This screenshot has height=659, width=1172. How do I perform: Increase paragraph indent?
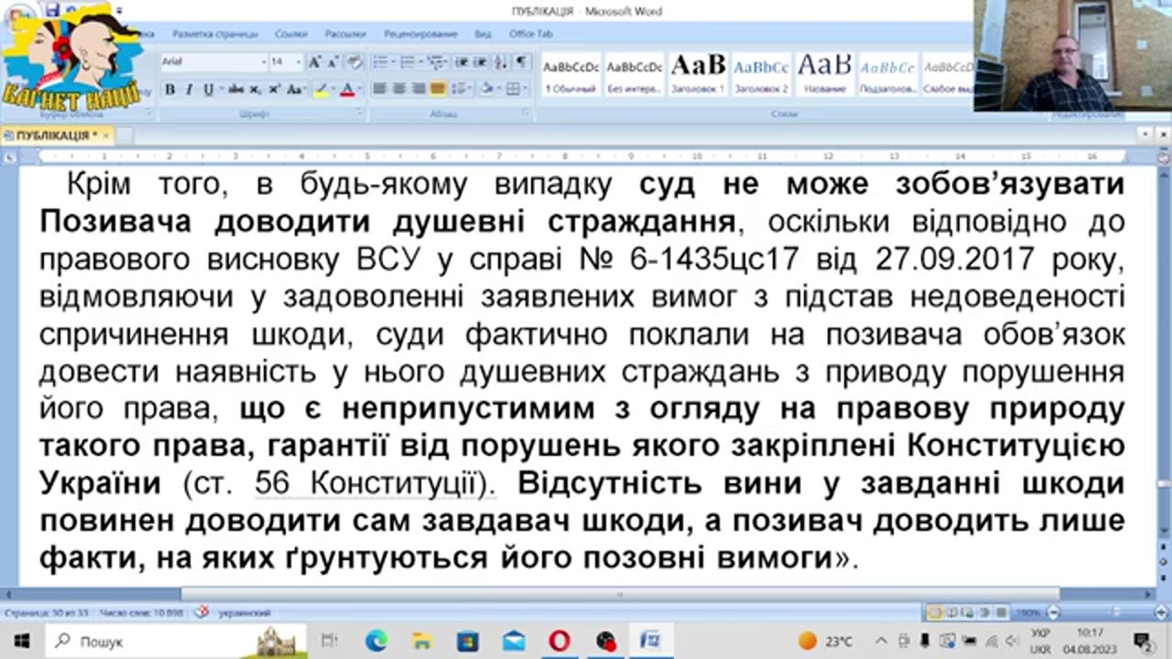coord(481,62)
